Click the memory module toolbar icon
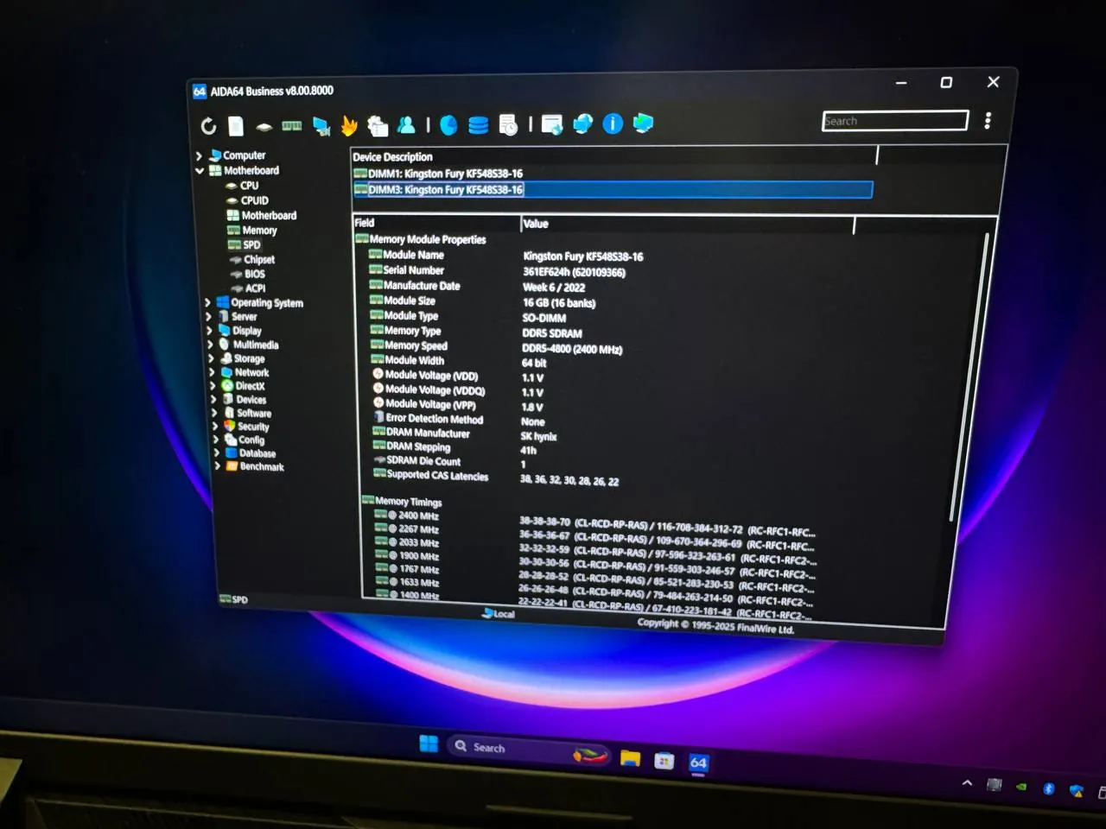 coord(292,126)
